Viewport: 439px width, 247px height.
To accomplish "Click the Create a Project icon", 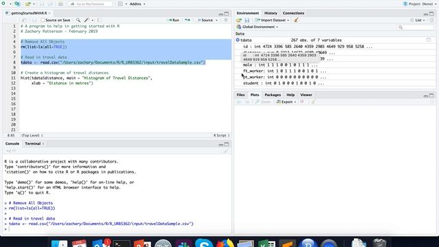I will point(17,4).
